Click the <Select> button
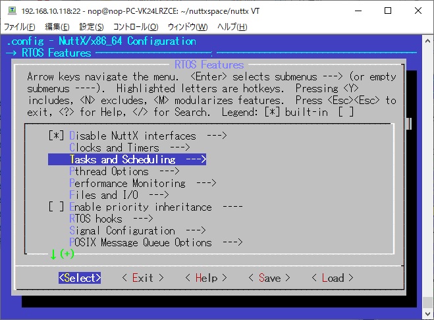 (x=80, y=278)
